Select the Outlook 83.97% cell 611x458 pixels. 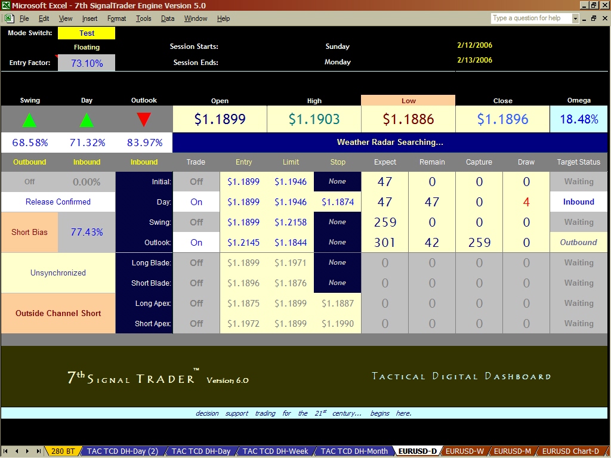pyautogui.click(x=144, y=143)
